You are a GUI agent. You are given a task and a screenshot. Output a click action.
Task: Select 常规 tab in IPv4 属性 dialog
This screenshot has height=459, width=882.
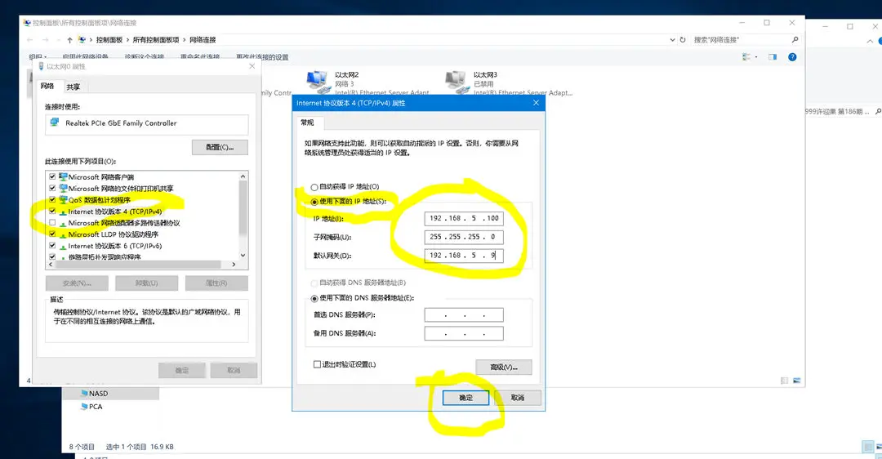[307, 122]
